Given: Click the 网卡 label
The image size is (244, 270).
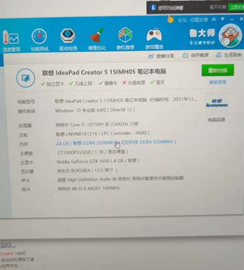Looking at the screenshot, I should [26, 190].
